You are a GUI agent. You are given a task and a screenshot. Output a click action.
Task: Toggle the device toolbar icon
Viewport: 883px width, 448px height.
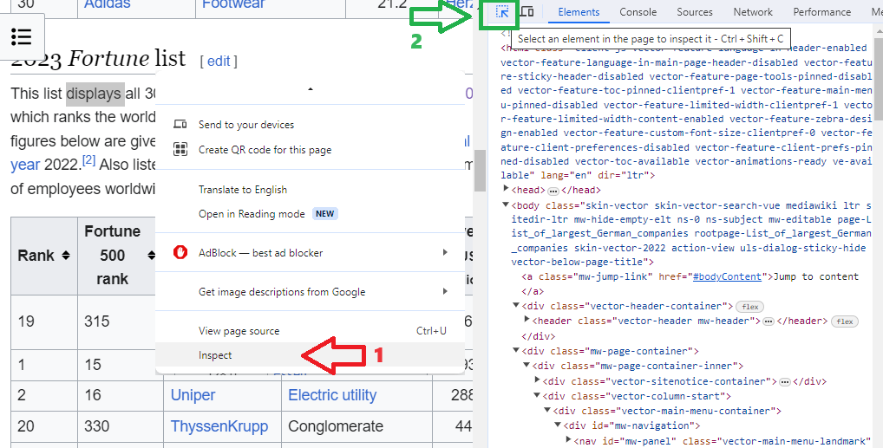click(x=527, y=12)
